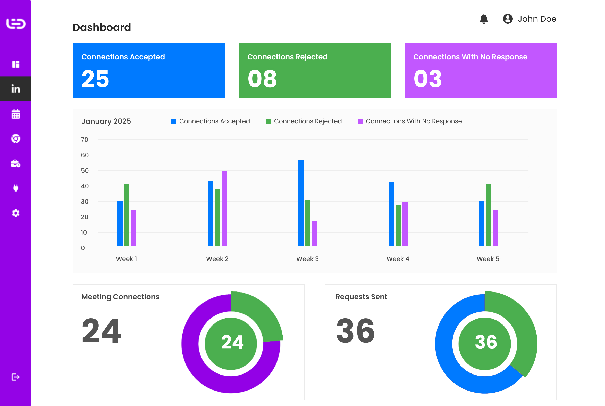Viewport: 605px width, 406px height.
Task: Open the calendar sidebar icon
Action: click(16, 114)
